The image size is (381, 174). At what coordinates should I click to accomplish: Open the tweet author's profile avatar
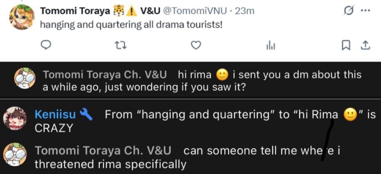coord(22,18)
